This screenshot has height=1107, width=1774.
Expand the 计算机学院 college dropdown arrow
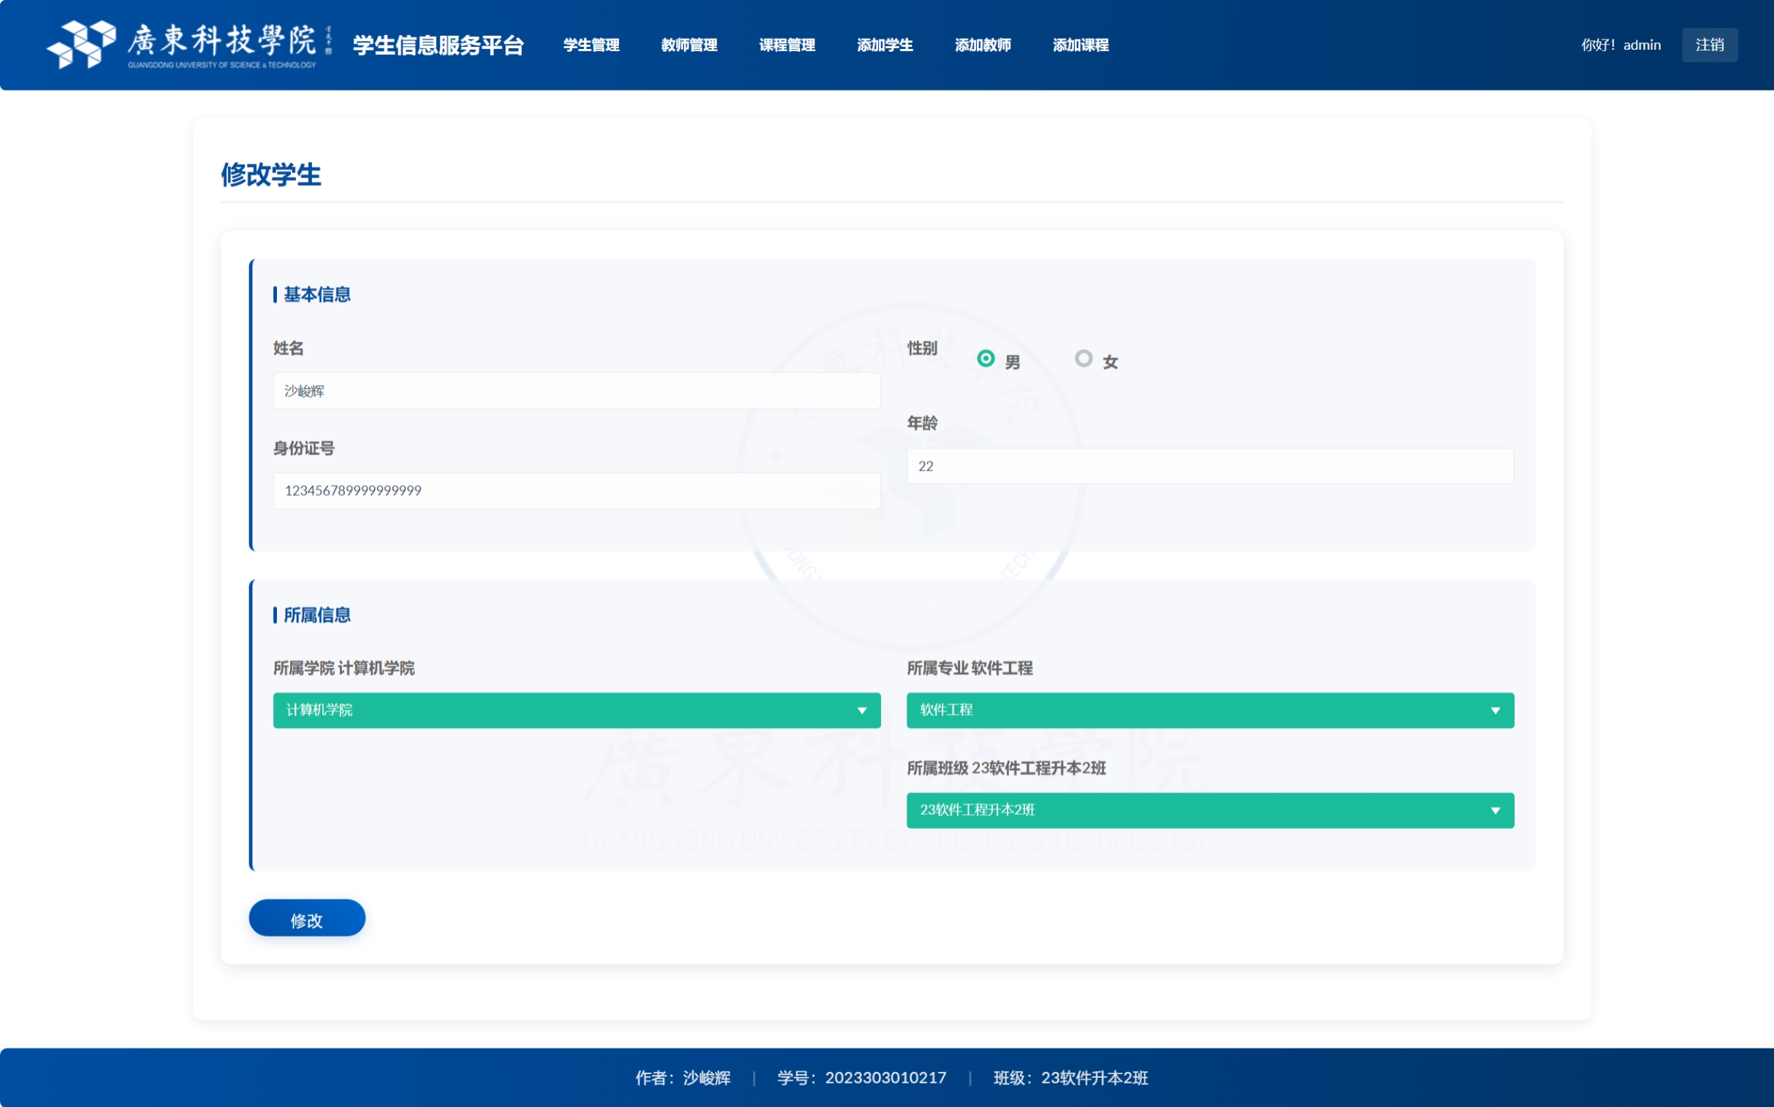tap(861, 710)
